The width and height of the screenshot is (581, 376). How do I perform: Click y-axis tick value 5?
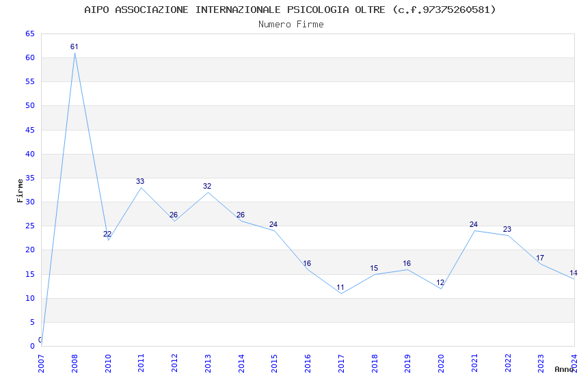point(32,322)
